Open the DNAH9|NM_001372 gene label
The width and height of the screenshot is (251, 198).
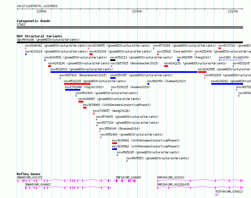(30, 177)
